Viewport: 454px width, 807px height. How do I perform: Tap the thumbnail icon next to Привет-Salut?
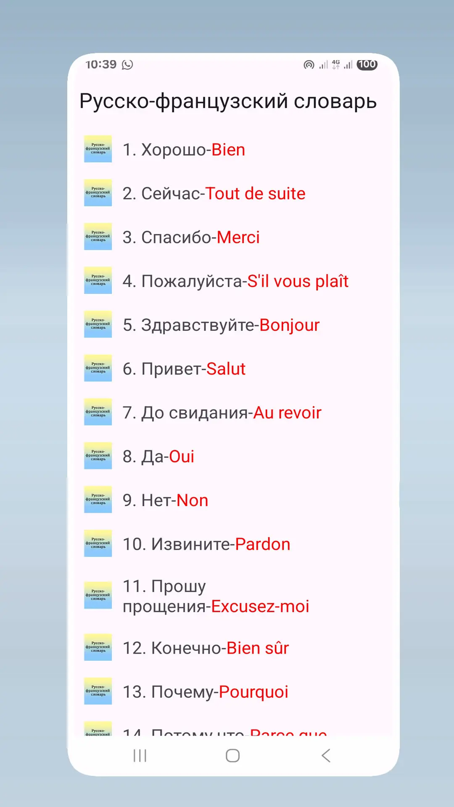(x=98, y=368)
